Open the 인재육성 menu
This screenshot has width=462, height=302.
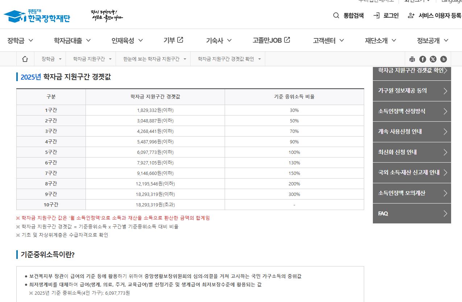127,40
